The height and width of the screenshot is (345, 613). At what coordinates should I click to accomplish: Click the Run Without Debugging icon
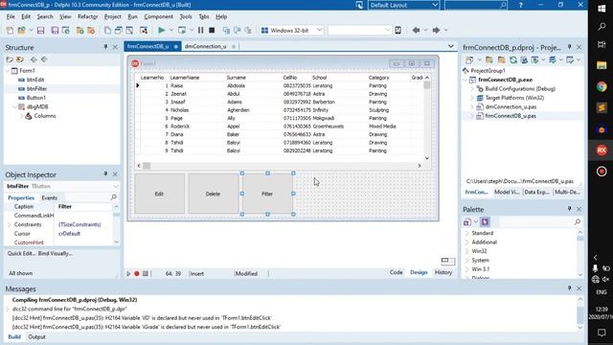click(x=182, y=30)
